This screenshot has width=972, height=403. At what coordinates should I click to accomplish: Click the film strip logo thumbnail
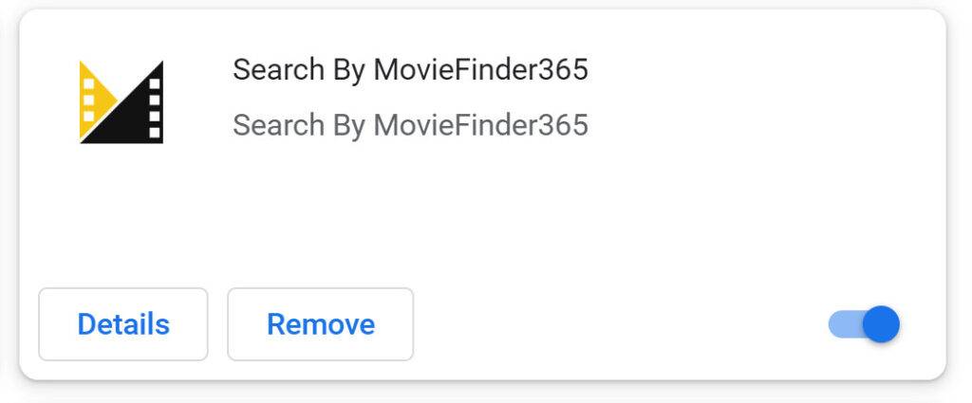point(121,101)
